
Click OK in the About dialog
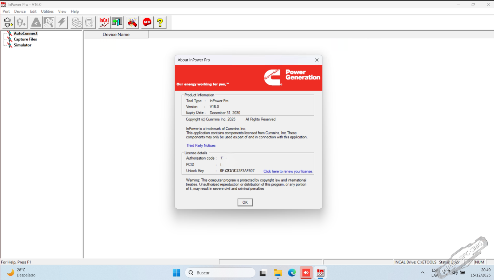coord(245,202)
